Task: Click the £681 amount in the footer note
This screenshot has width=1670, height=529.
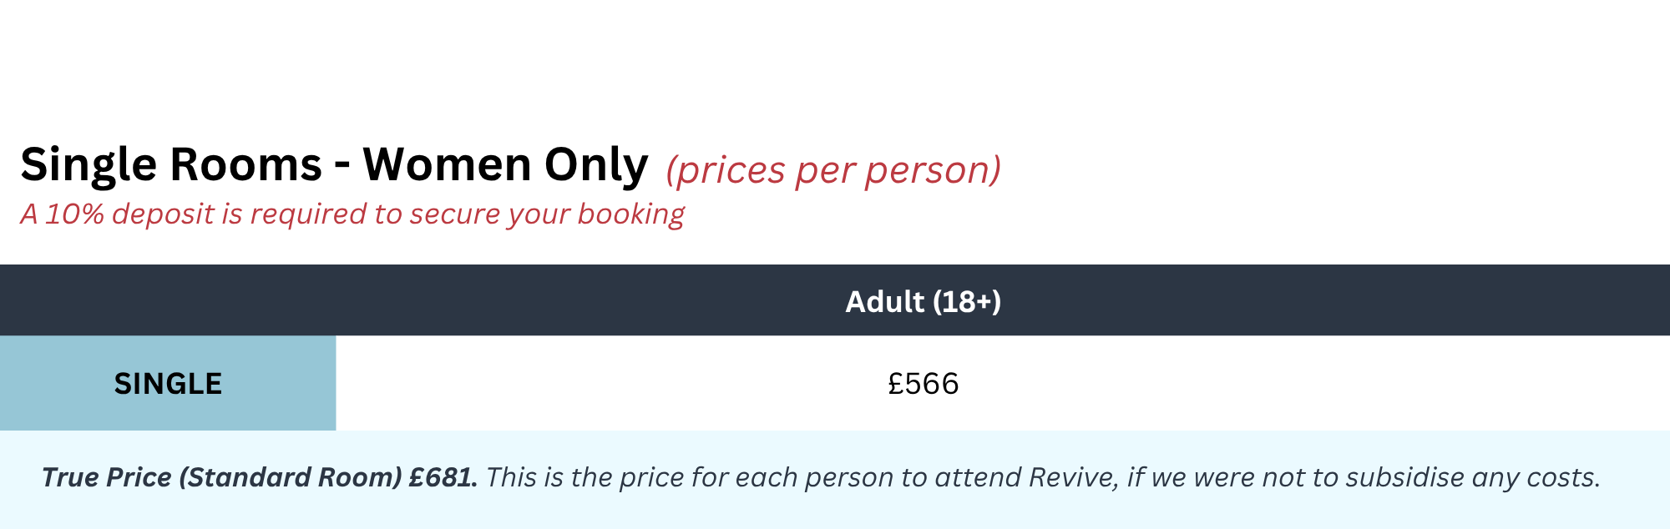Action: click(x=442, y=477)
